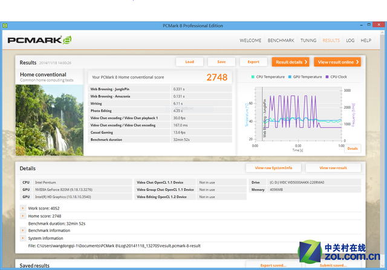Go to the HELP tab

[x=366, y=40]
